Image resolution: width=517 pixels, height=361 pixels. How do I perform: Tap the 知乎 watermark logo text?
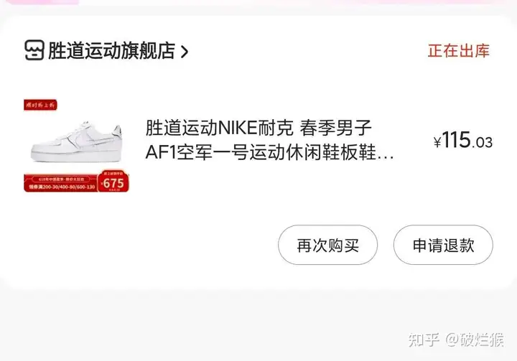coord(424,339)
